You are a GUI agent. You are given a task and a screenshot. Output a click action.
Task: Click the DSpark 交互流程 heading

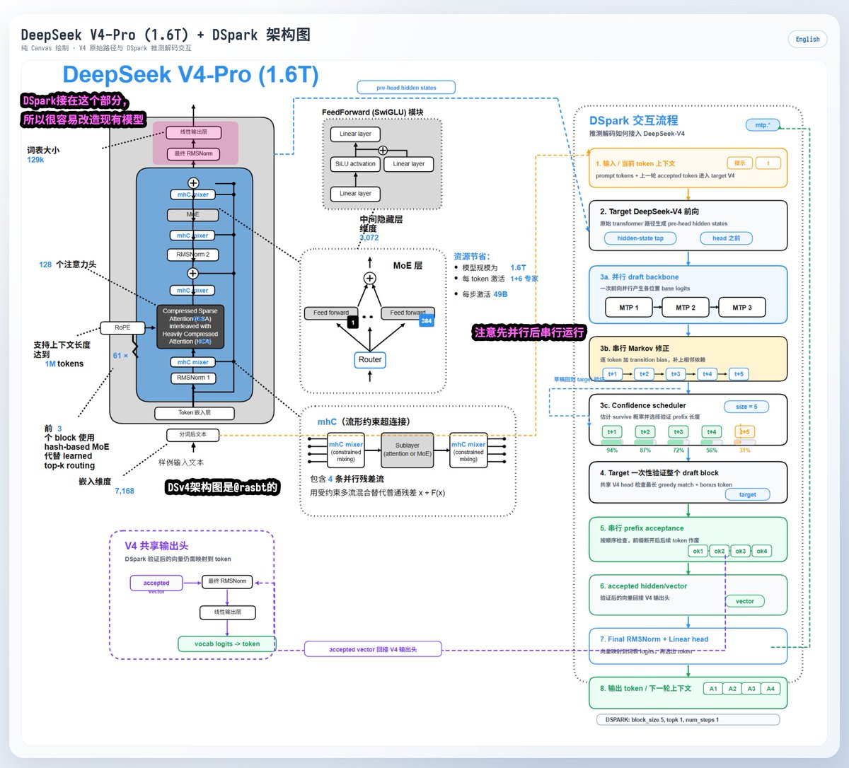(x=634, y=120)
